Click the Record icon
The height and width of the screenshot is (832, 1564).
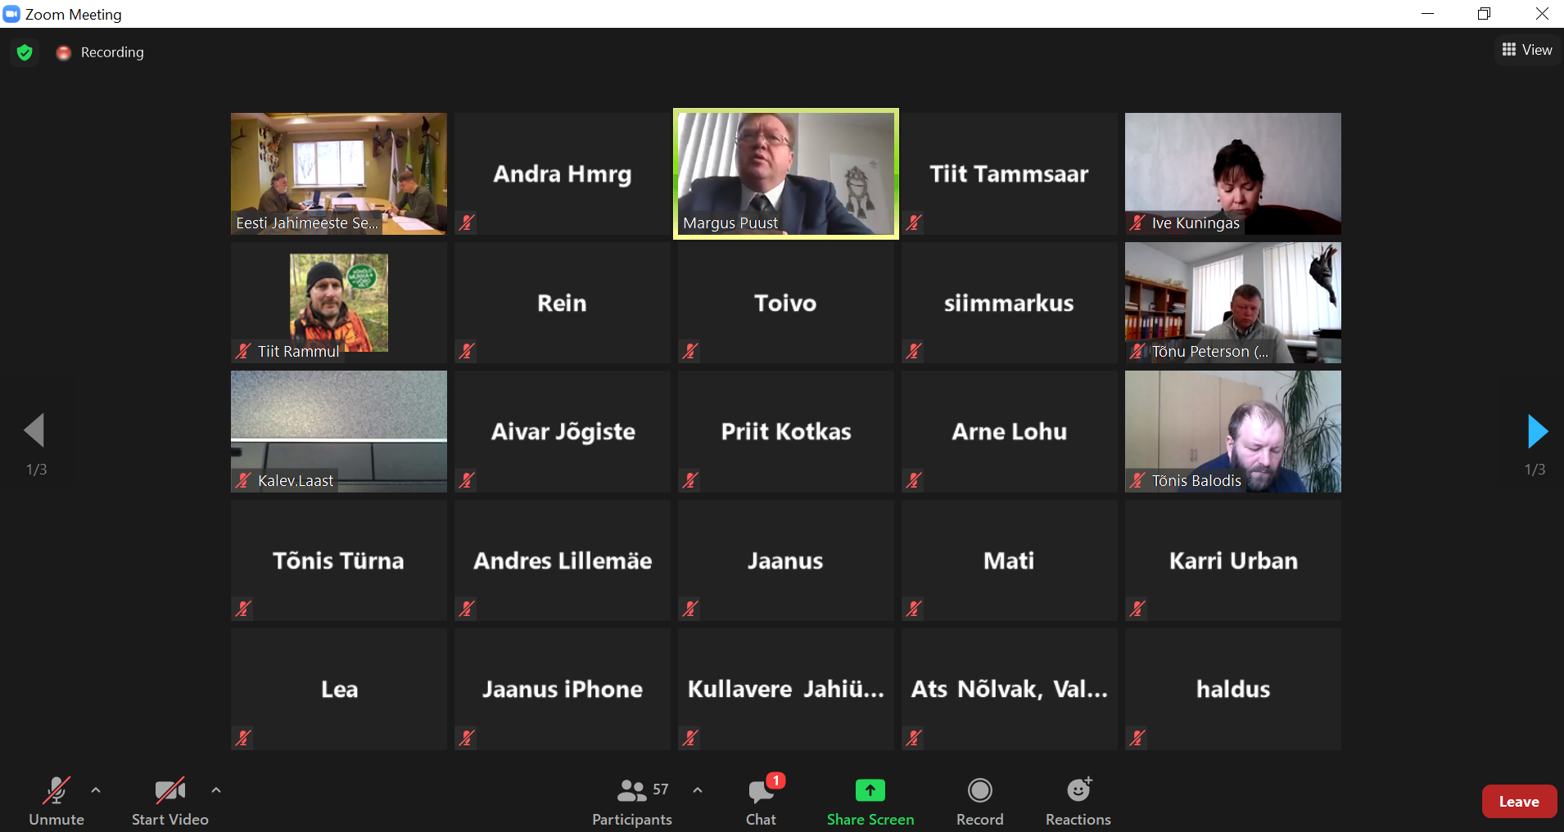[x=979, y=790]
